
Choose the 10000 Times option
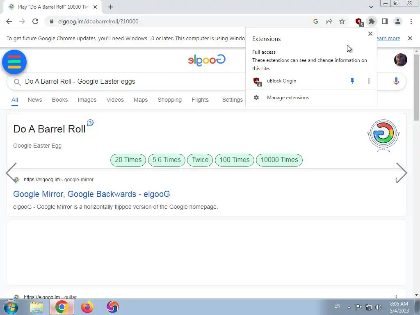[279, 160]
